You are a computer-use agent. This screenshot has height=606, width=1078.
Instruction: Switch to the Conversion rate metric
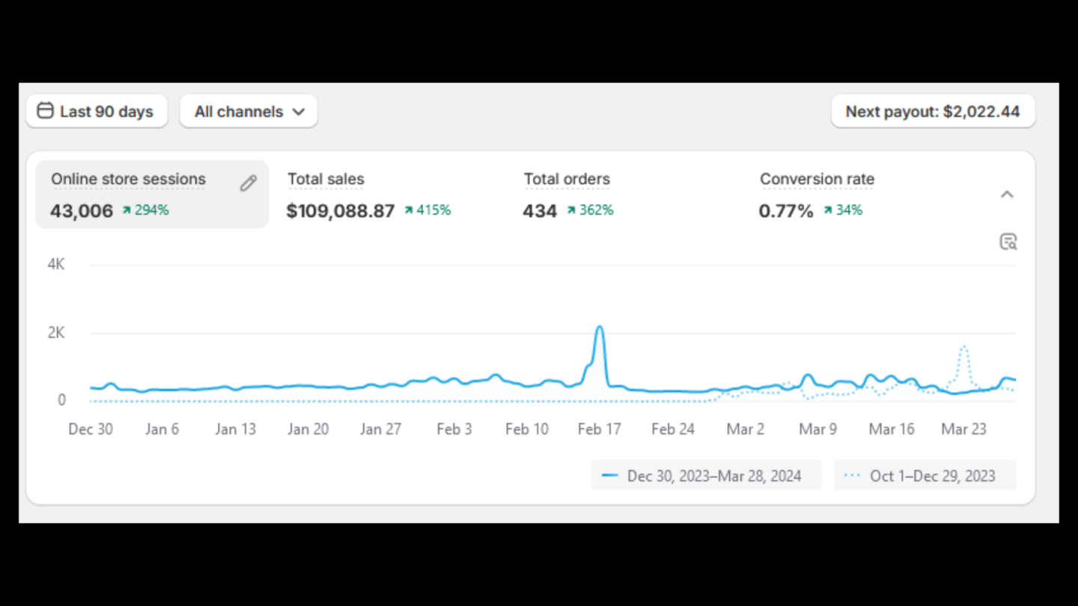(817, 195)
